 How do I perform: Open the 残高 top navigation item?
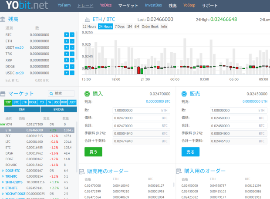point(172,6)
